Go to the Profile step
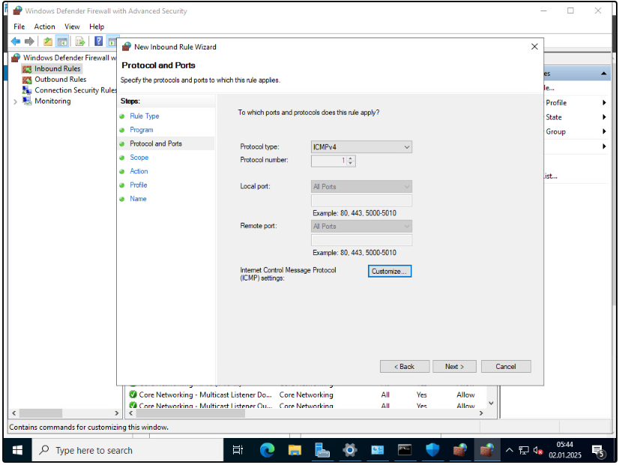This screenshot has width=619, height=465. (139, 185)
